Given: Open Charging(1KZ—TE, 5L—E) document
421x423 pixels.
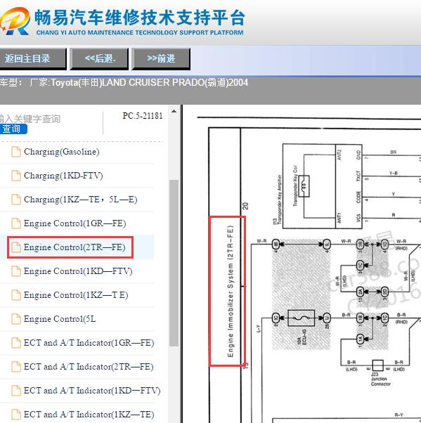Looking at the screenshot, I should click(80, 200).
